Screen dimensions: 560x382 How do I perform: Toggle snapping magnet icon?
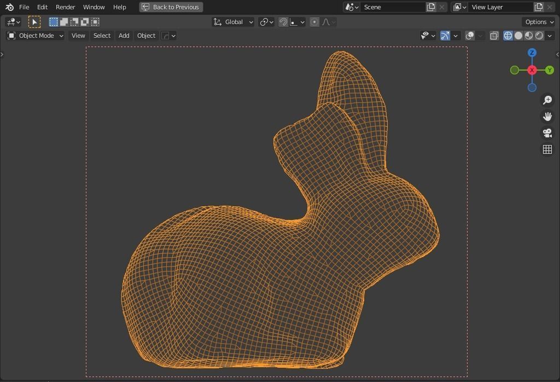(x=283, y=22)
